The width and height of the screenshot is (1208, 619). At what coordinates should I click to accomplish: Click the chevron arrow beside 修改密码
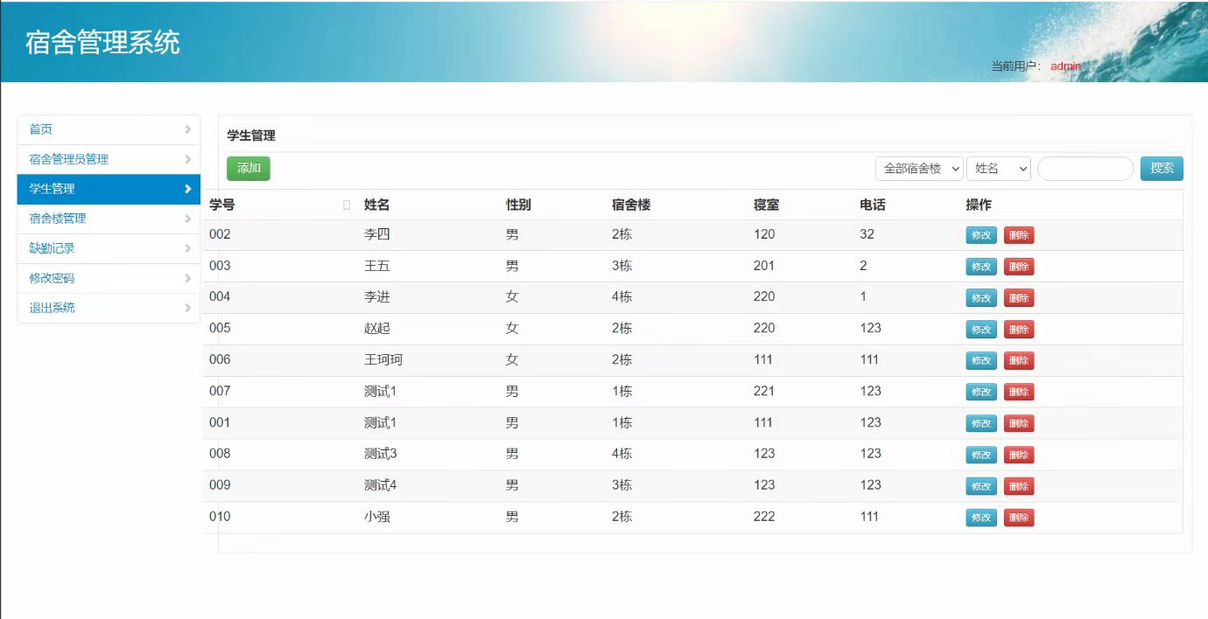click(x=188, y=278)
